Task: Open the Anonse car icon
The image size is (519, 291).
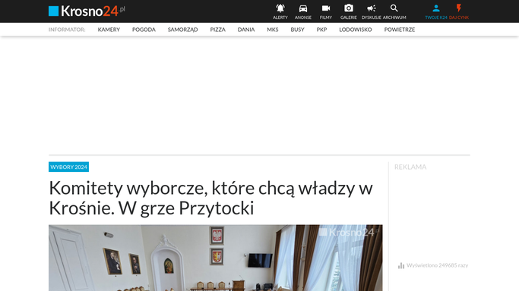Action: tap(303, 8)
